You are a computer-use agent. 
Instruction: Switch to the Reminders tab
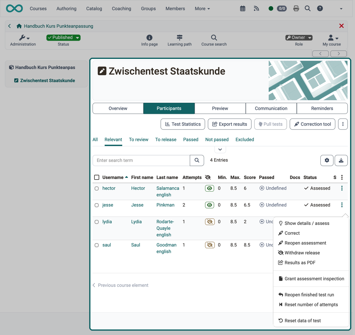(x=322, y=108)
